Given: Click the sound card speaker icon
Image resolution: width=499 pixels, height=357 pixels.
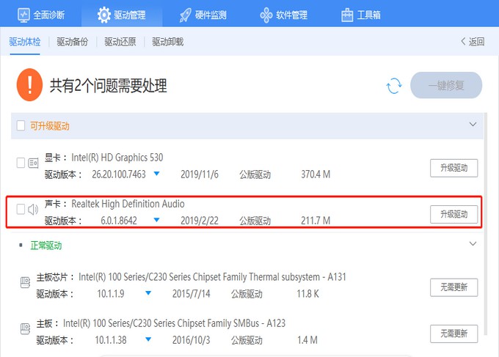Looking at the screenshot, I should [x=33, y=209].
